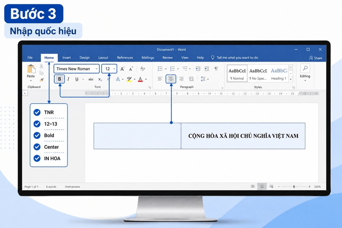The image size is (342, 228).
Task: Open Font dialog launcher
Action: [150, 88]
